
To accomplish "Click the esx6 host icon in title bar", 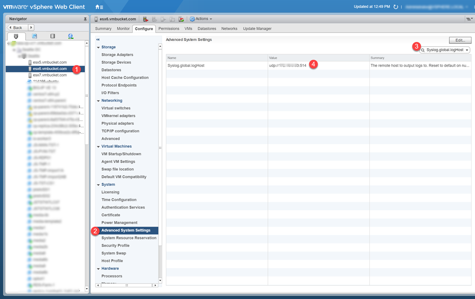I will point(96,19).
